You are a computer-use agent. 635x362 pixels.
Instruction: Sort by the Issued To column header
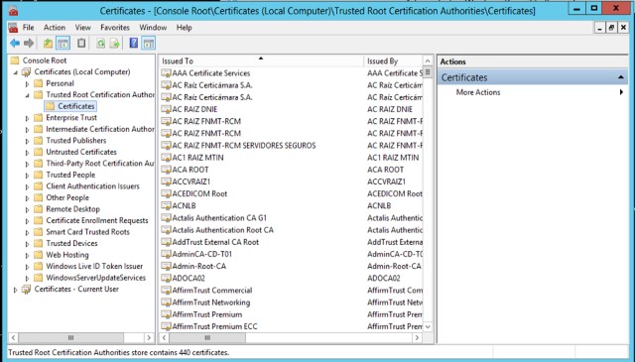tap(261, 60)
